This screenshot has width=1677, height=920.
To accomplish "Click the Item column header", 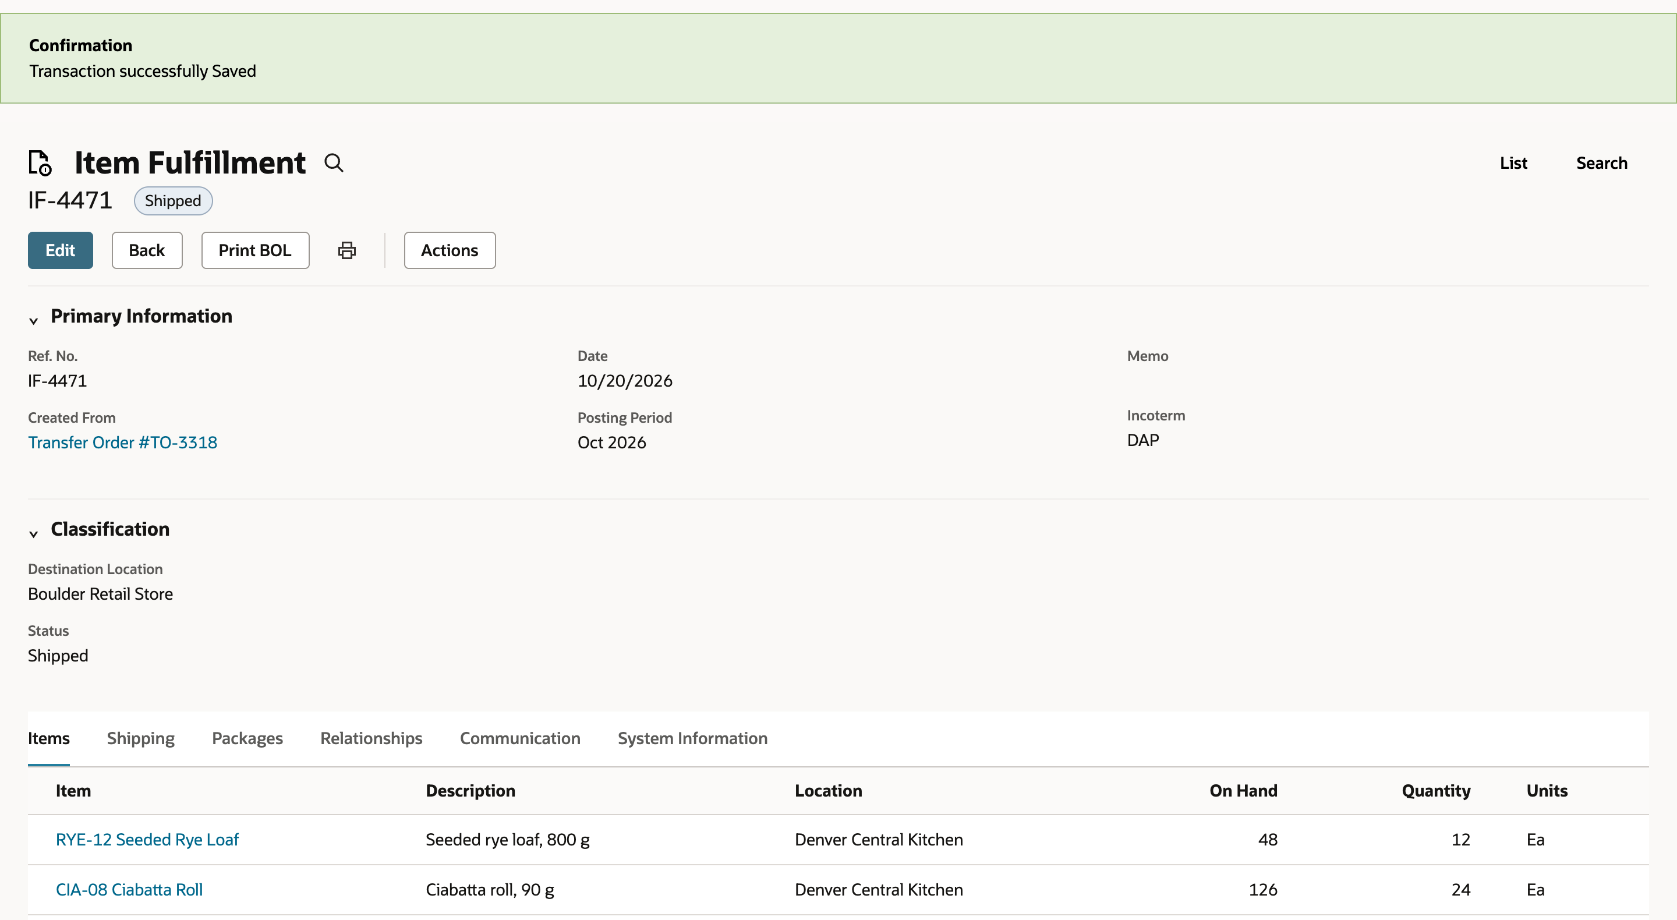I will point(73,790).
